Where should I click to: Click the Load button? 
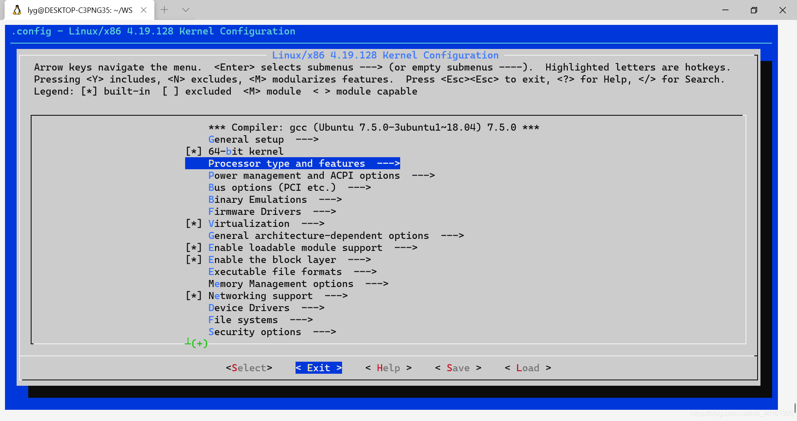(x=528, y=368)
